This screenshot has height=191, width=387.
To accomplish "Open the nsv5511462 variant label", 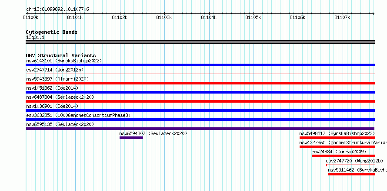I will pos(357,170).
